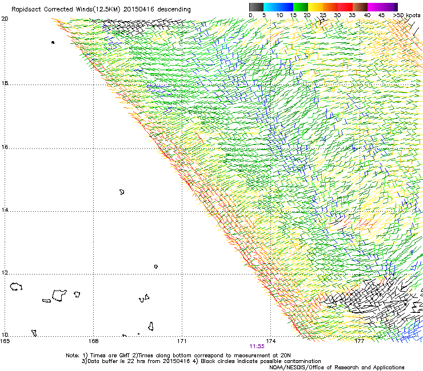Viewport: 423px width, 371px height.
Task: Click the note line starting 'Note: 1) Times are GMT'
Action: (178, 356)
